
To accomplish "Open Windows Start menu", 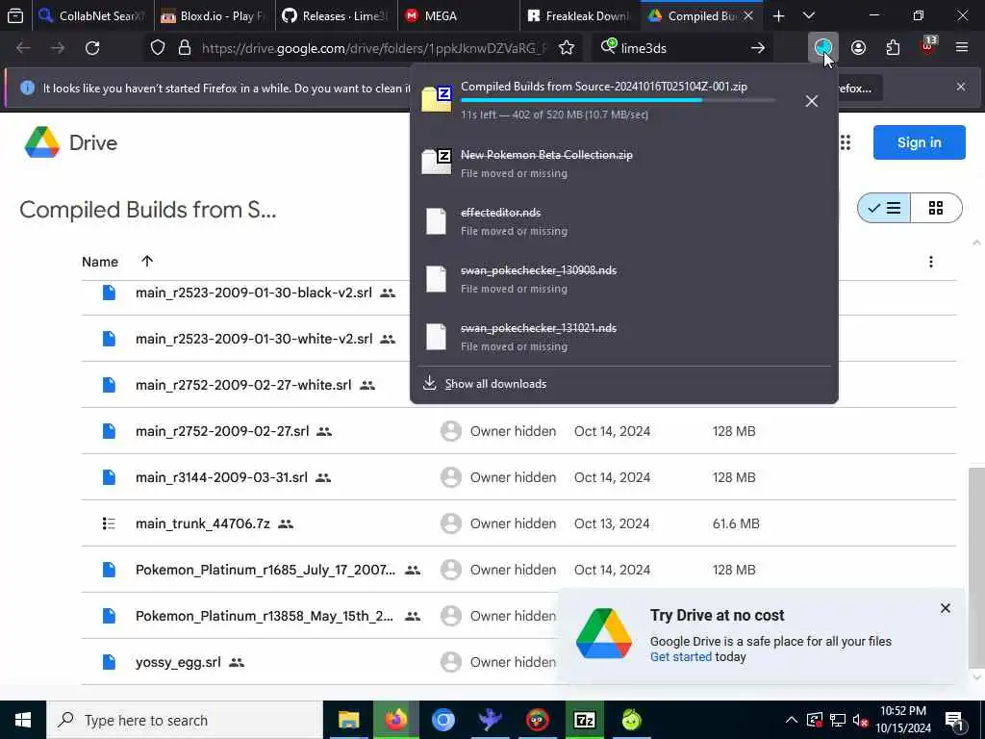I will point(23,720).
